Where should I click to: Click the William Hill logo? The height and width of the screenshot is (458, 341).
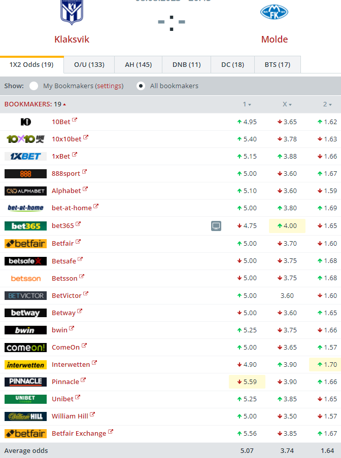pos(25,416)
